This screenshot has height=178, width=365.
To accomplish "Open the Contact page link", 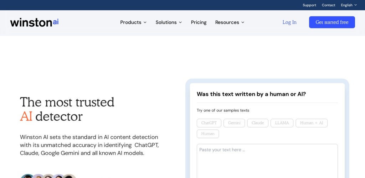I will 328,5.
